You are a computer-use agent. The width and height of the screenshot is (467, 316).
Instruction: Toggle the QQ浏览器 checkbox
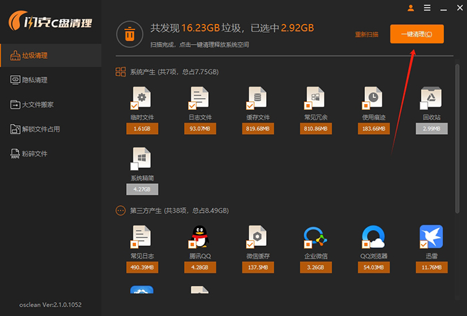[366, 244]
